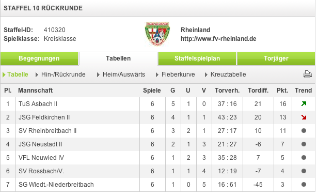Image resolution: width=318 pixels, height=195 pixels.
Task: Open the fv-rheinland.de website link
Action: 218,39
